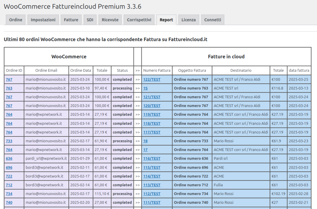Select the Ordine numero 636 cell
The image size is (317, 209).
pos(192,159)
